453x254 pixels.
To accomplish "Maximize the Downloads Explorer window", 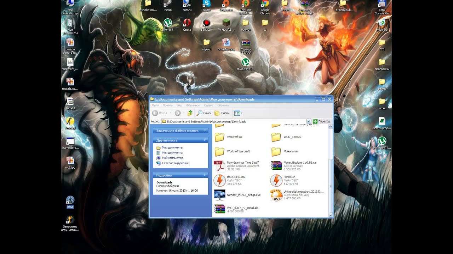I will click(323, 99).
